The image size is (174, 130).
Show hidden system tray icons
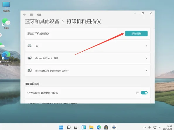(145, 127)
